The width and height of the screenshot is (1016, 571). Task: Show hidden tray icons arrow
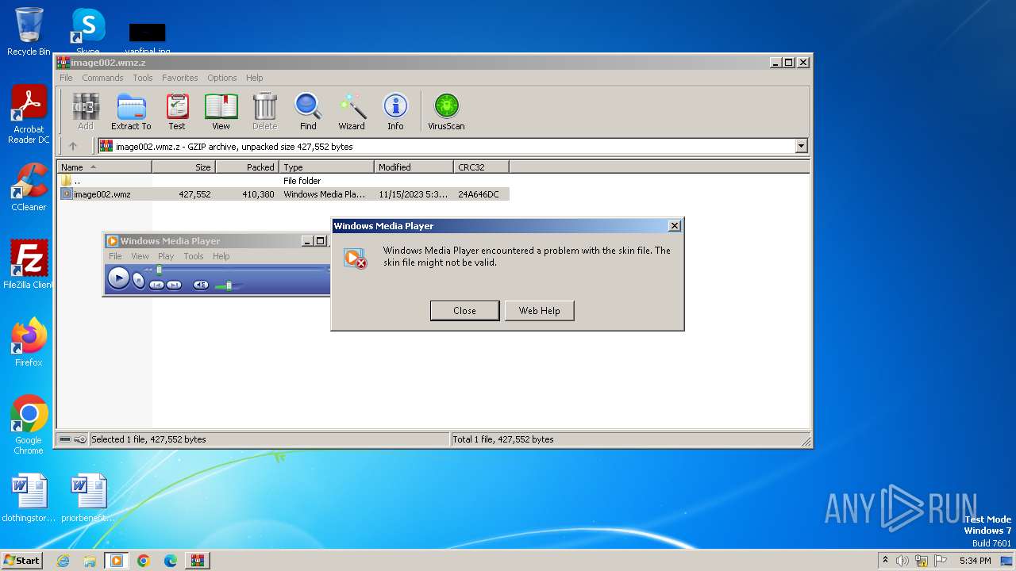[885, 561]
